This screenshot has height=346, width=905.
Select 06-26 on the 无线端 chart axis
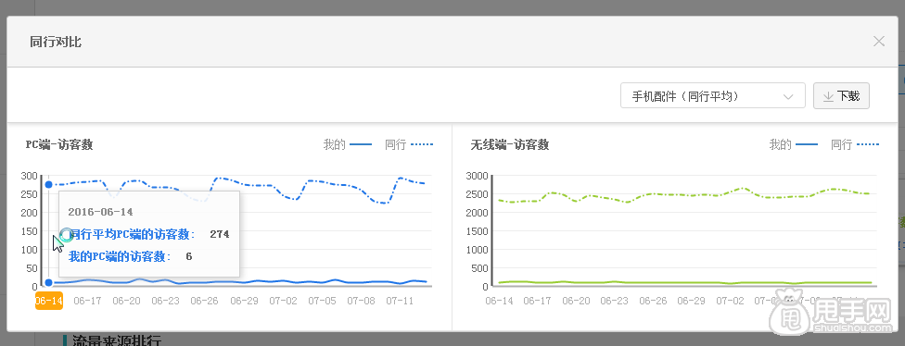[652, 301]
